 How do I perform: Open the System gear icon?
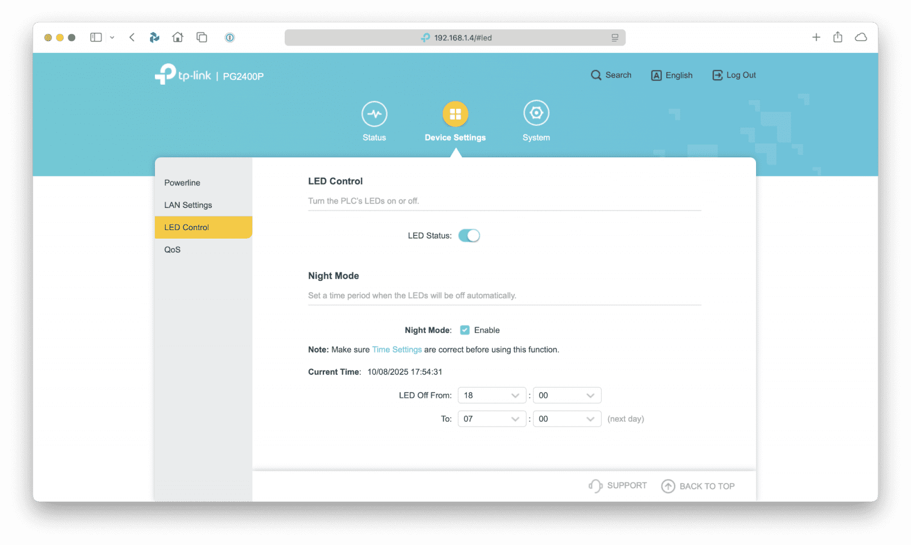pyautogui.click(x=536, y=113)
